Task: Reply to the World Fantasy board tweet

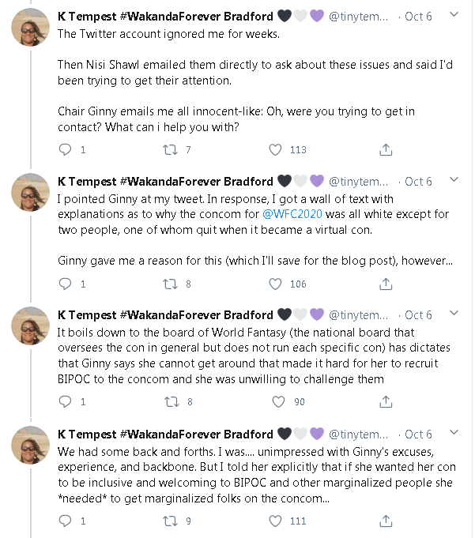Action: pos(66,402)
